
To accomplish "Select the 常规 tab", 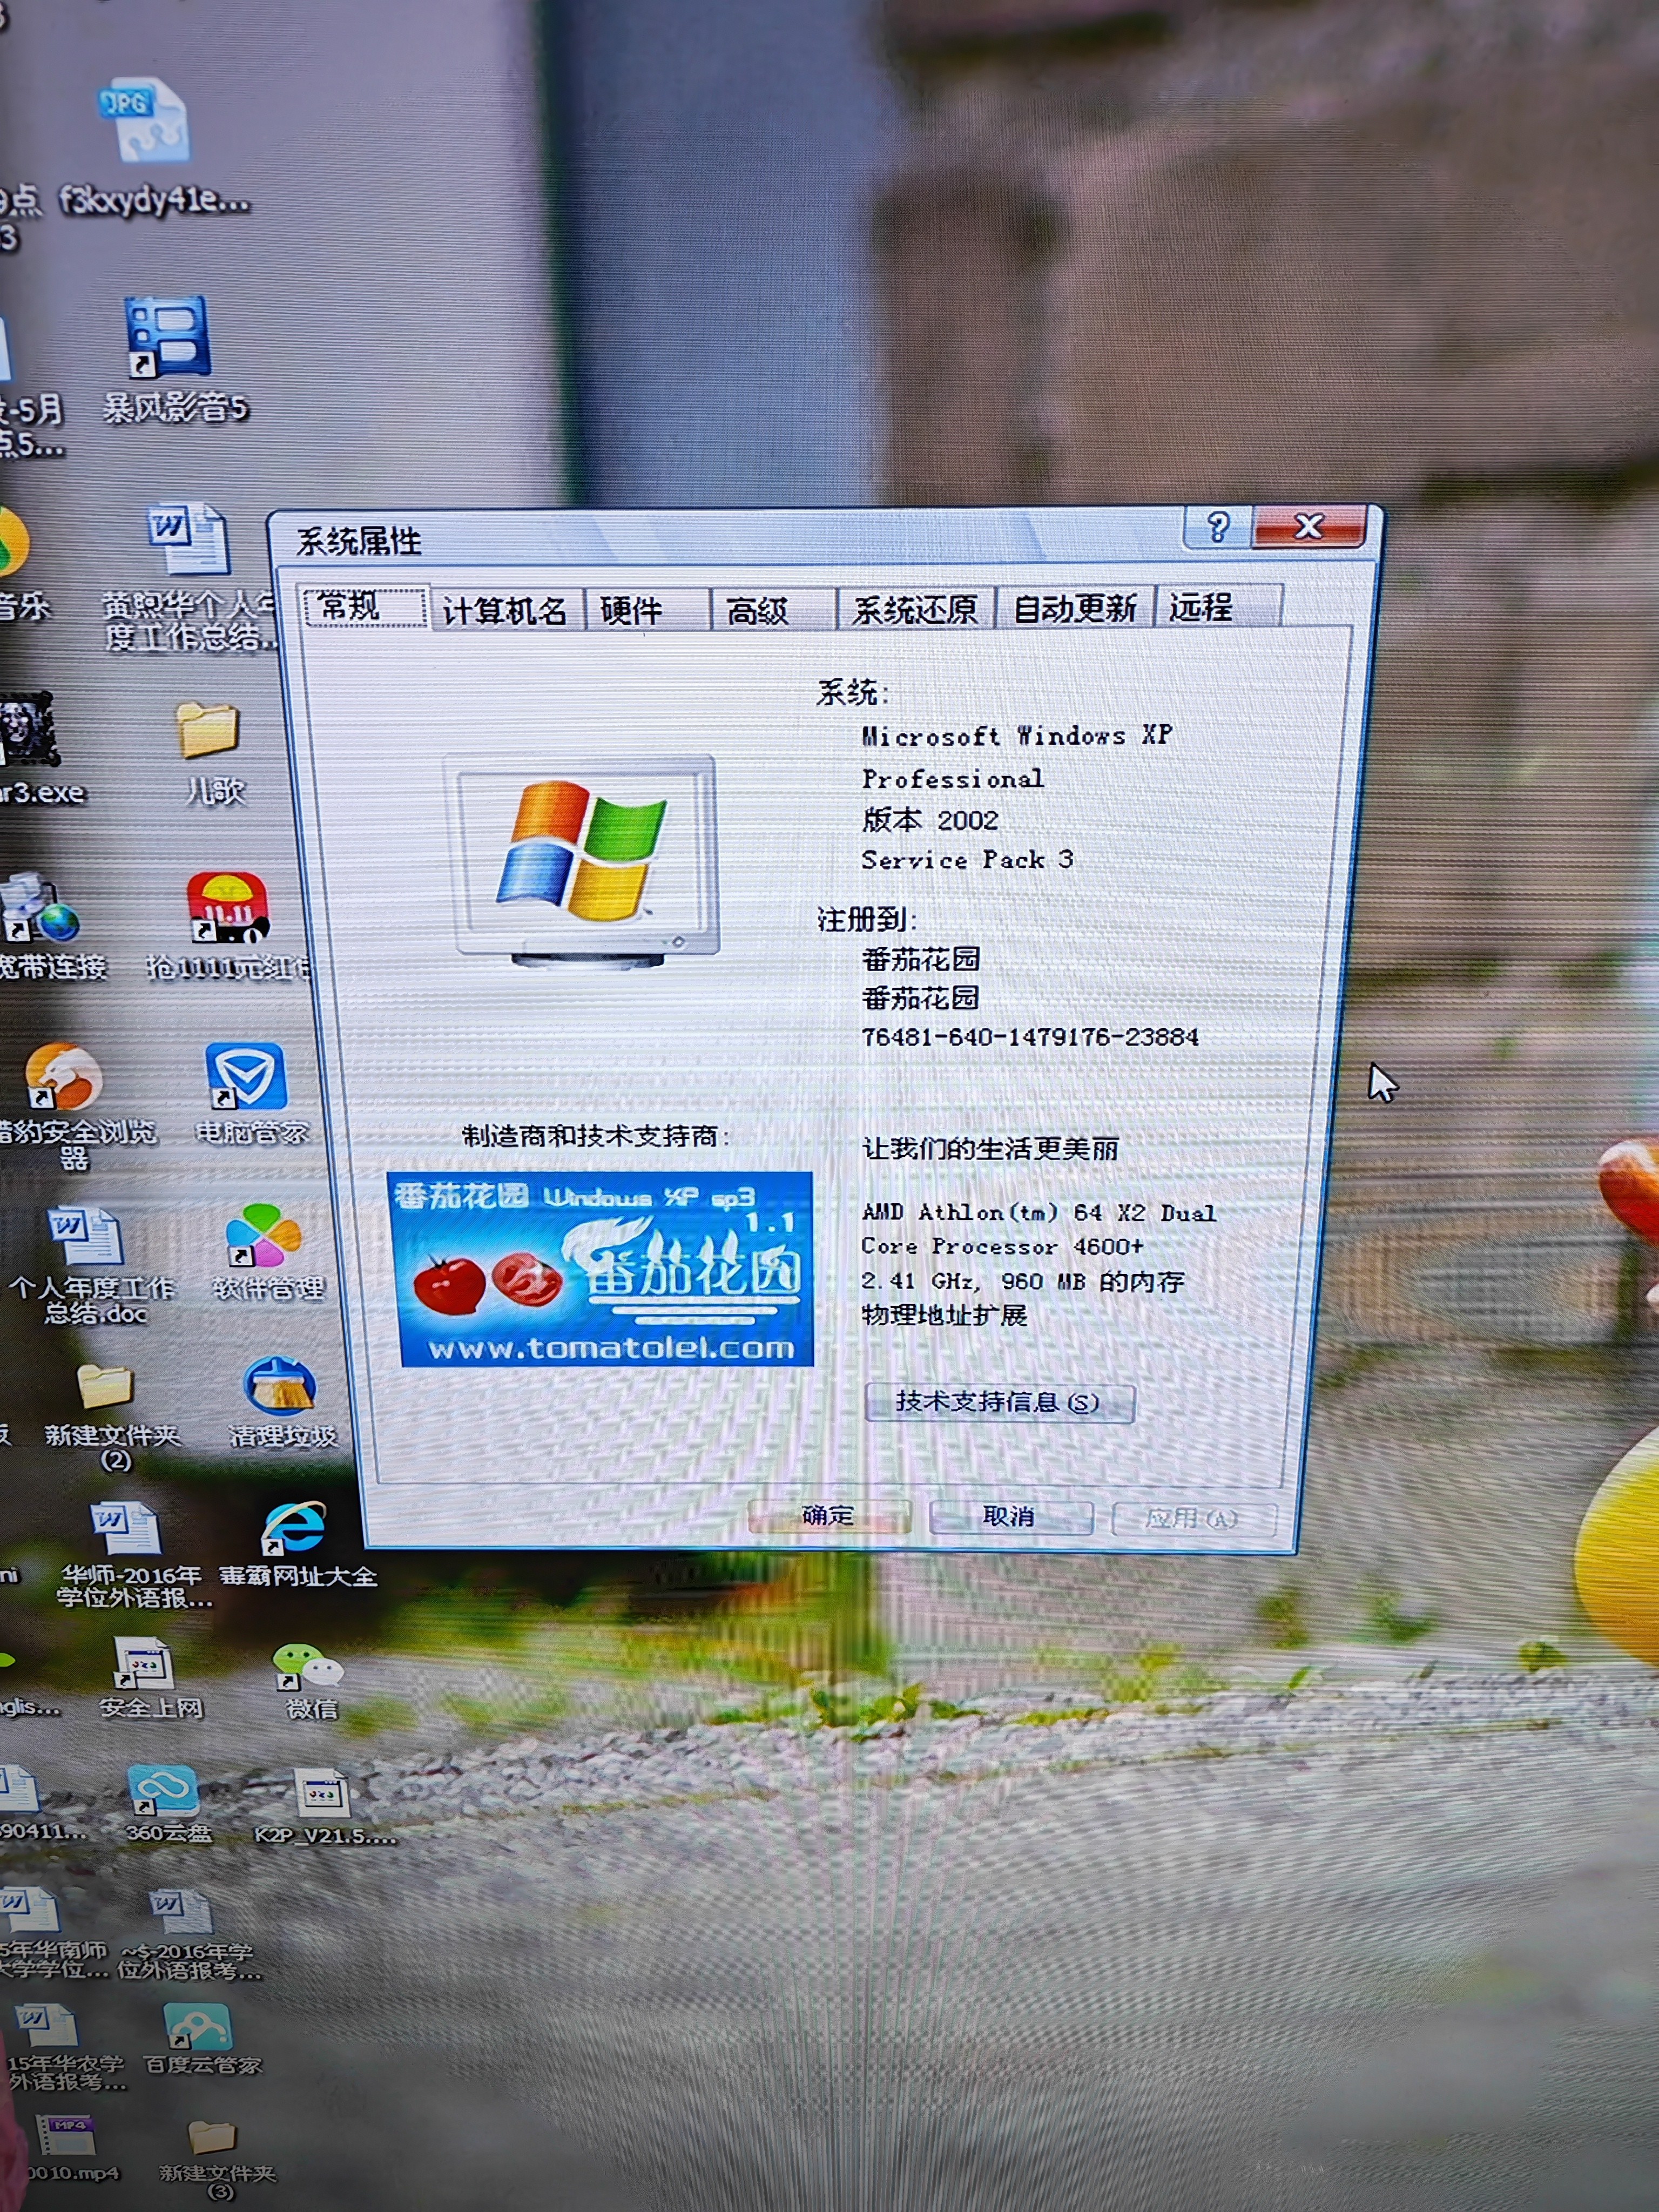I will [366, 606].
